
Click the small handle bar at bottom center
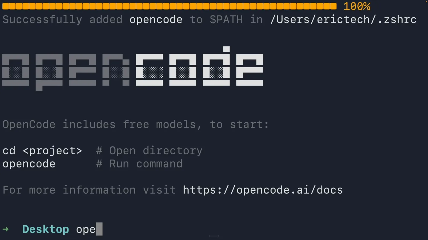click(214, 236)
